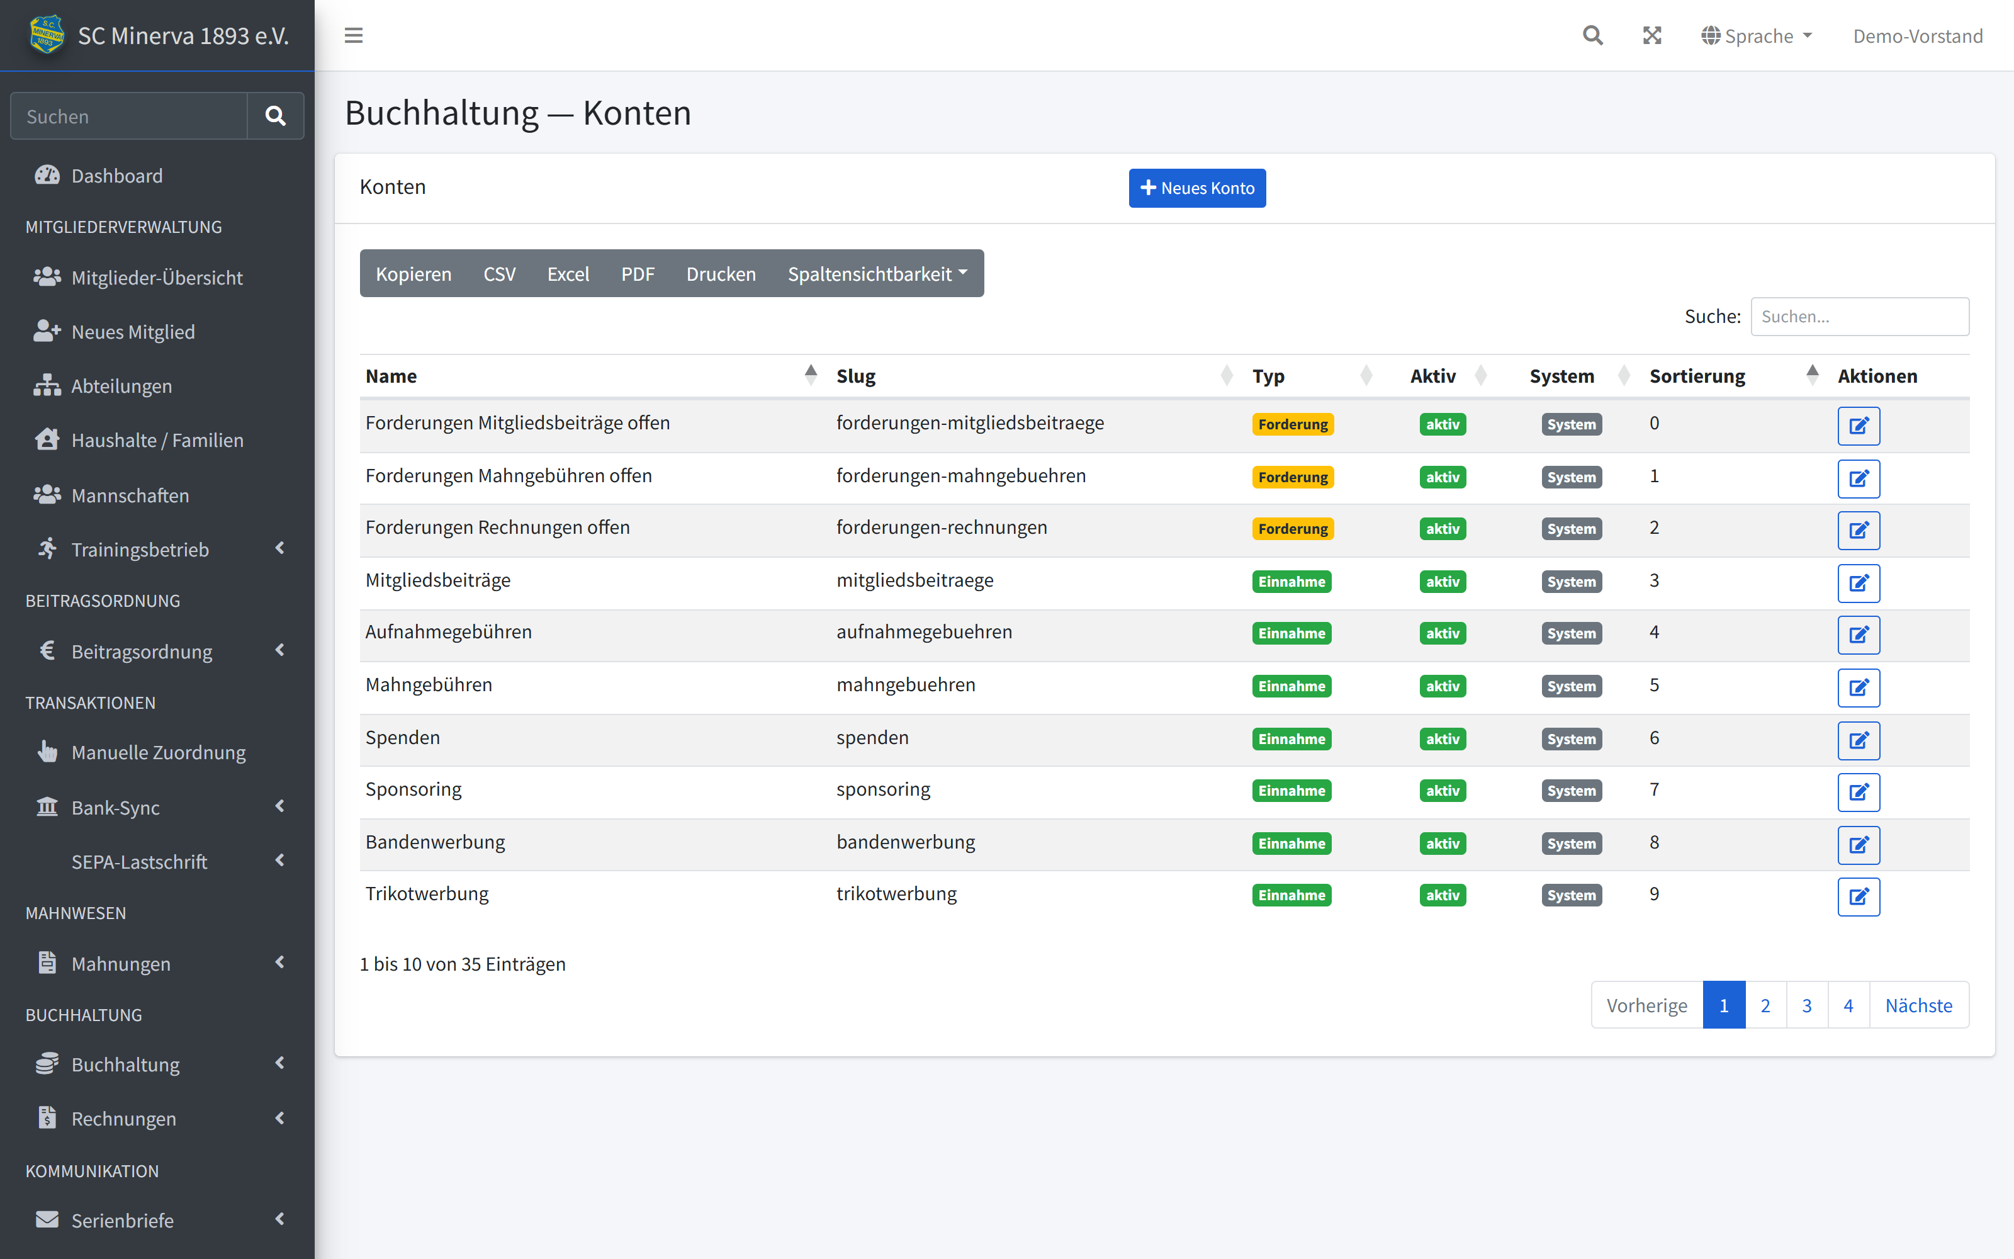Edit the Trikotwerbung account

point(1859,896)
